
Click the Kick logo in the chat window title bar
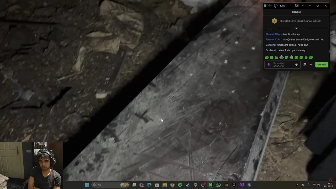[265, 6]
